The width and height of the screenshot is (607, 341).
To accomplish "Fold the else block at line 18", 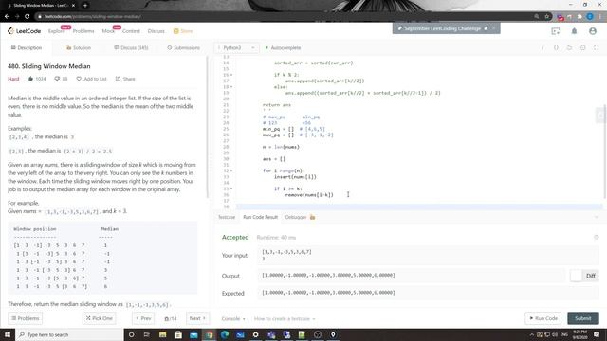I will tap(231, 87).
